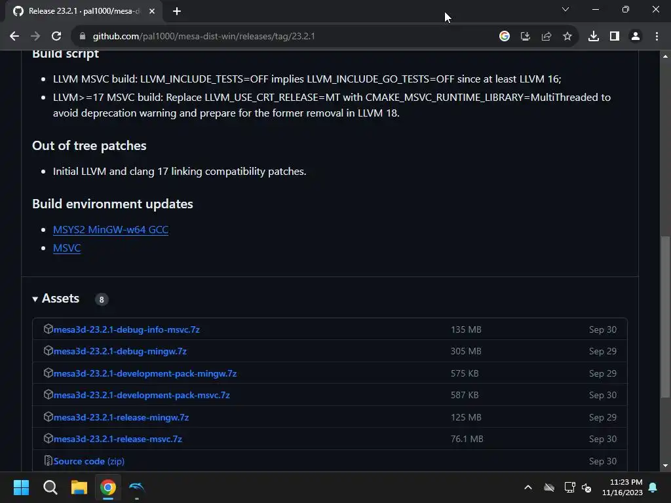Click "Build environment updates" heading

pos(113,204)
